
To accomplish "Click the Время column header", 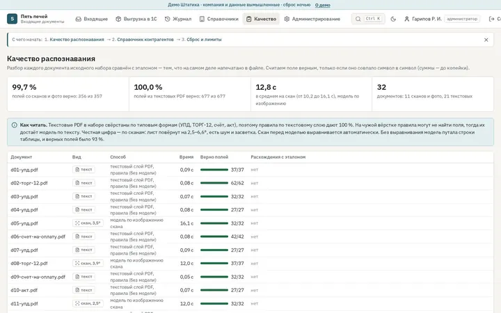I will (x=186, y=157).
